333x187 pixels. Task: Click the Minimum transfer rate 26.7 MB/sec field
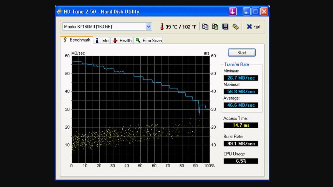point(241,78)
